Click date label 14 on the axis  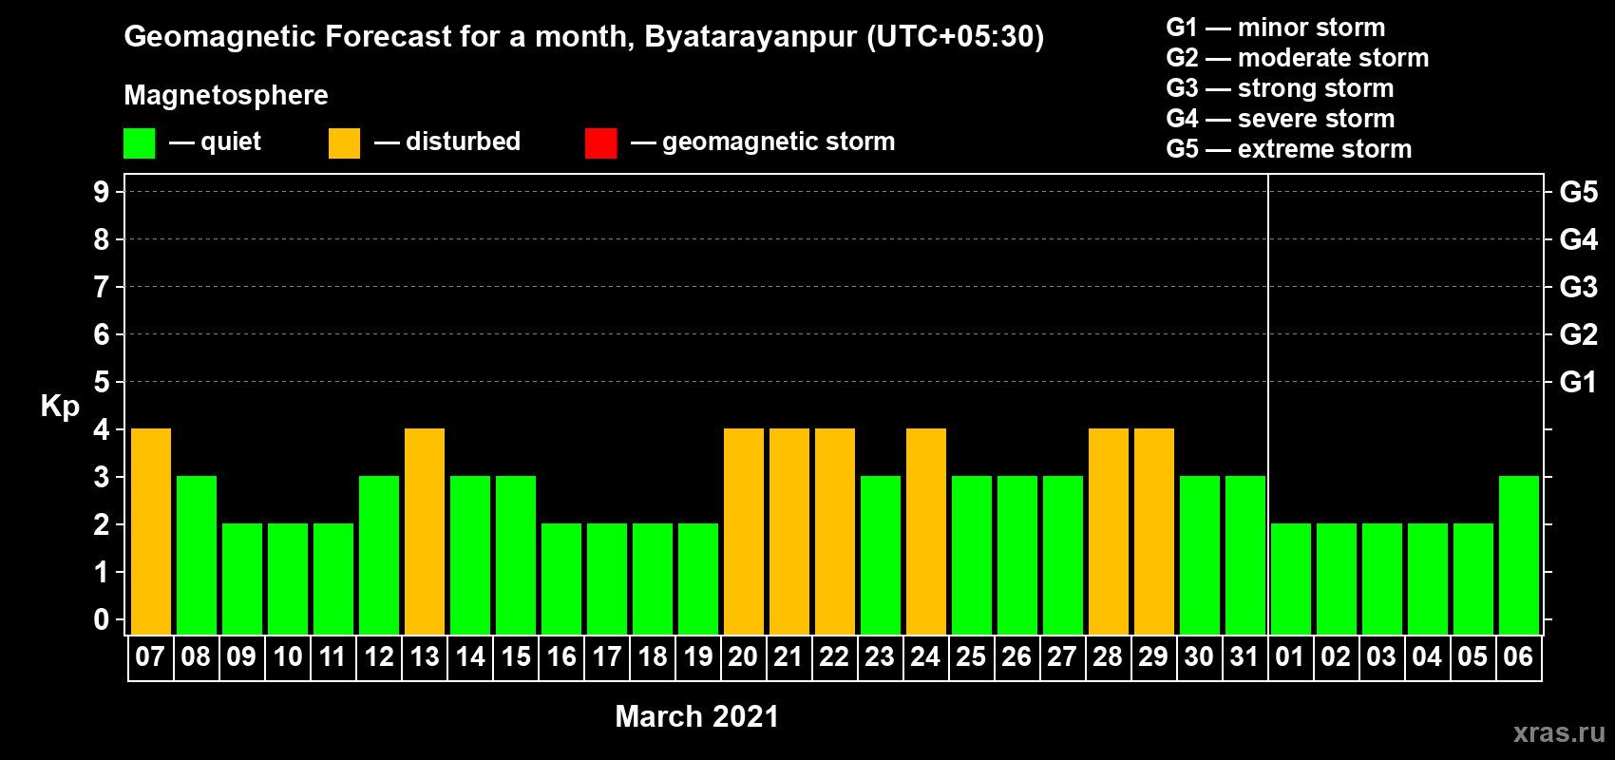(x=469, y=657)
